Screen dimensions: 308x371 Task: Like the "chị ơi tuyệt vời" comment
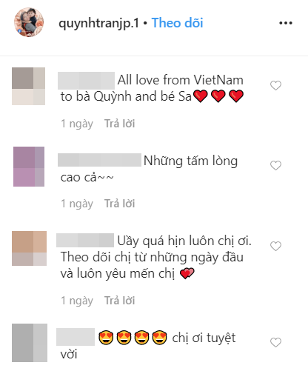[x=275, y=342]
